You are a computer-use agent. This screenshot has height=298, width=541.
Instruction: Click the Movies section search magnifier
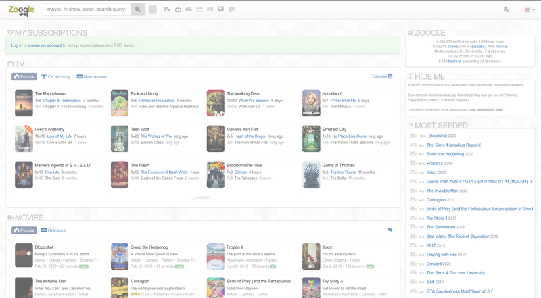tap(390, 230)
